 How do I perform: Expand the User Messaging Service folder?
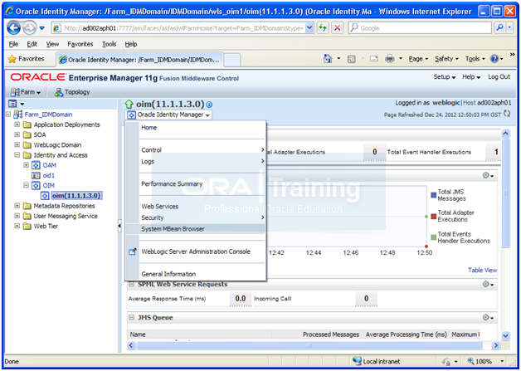coord(17,216)
